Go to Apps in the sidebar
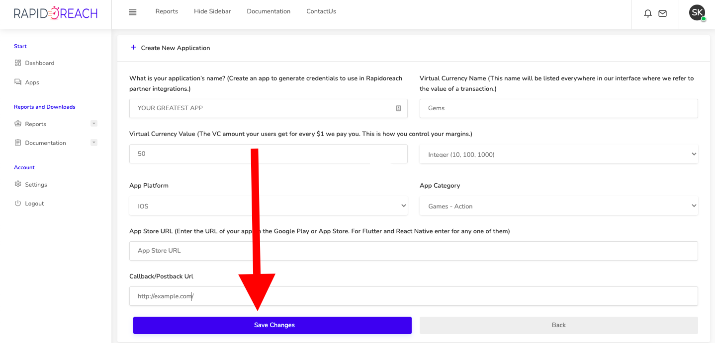Image resolution: width=715 pixels, height=343 pixels. pyautogui.click(x=32, y=82)
